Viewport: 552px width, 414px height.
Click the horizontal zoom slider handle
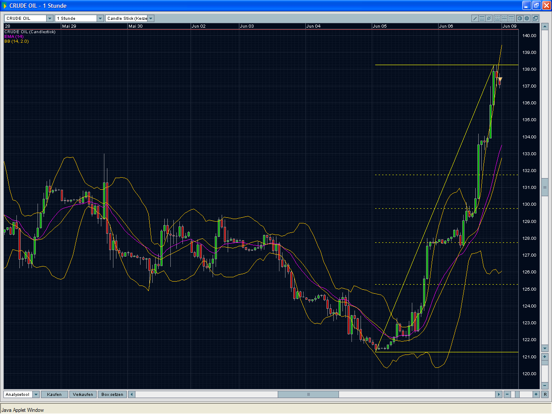pyautogui.click(x=517, y=394)
